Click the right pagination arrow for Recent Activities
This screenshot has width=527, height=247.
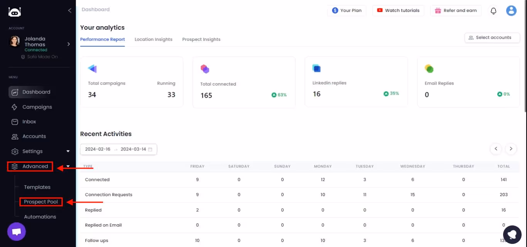coord(511,149)
